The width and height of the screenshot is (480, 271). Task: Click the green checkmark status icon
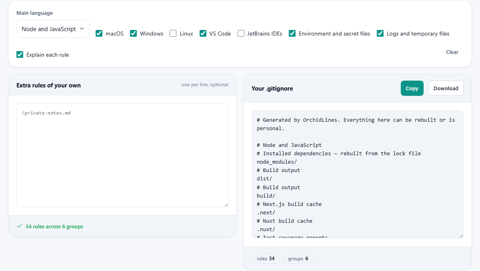click(x=19, y=226)
